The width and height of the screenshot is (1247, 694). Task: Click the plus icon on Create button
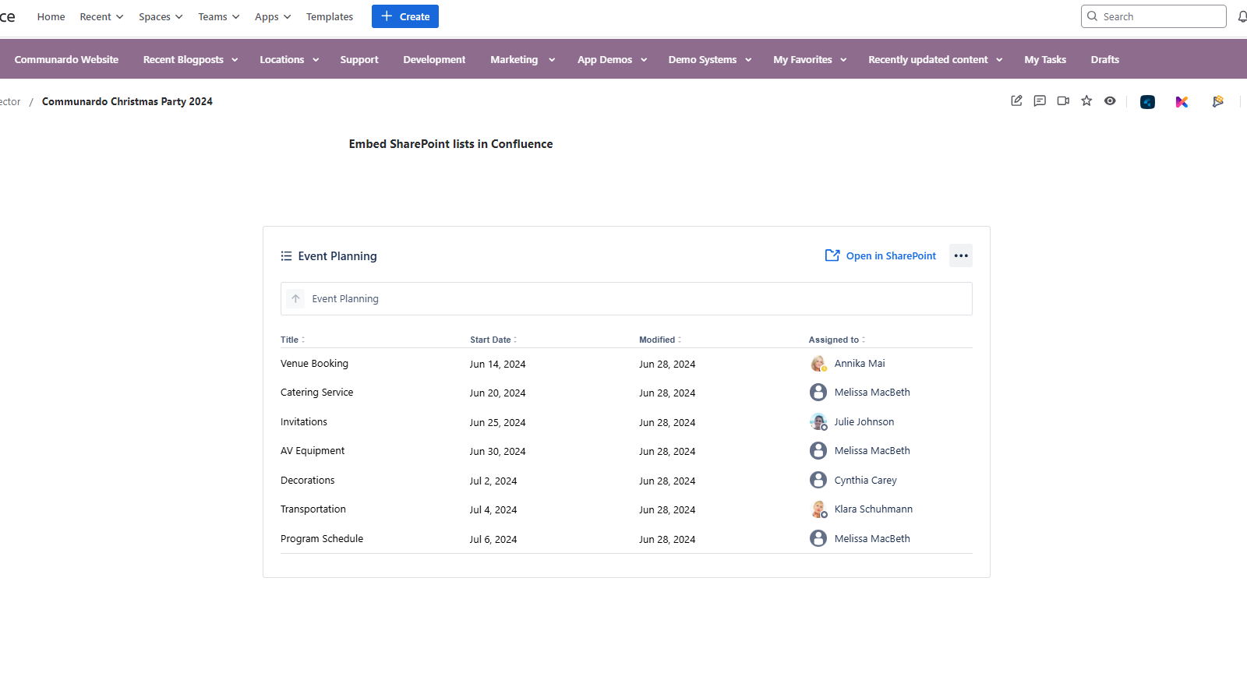pos(387,16)
